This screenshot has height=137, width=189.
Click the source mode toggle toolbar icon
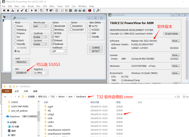pos(41,10)
